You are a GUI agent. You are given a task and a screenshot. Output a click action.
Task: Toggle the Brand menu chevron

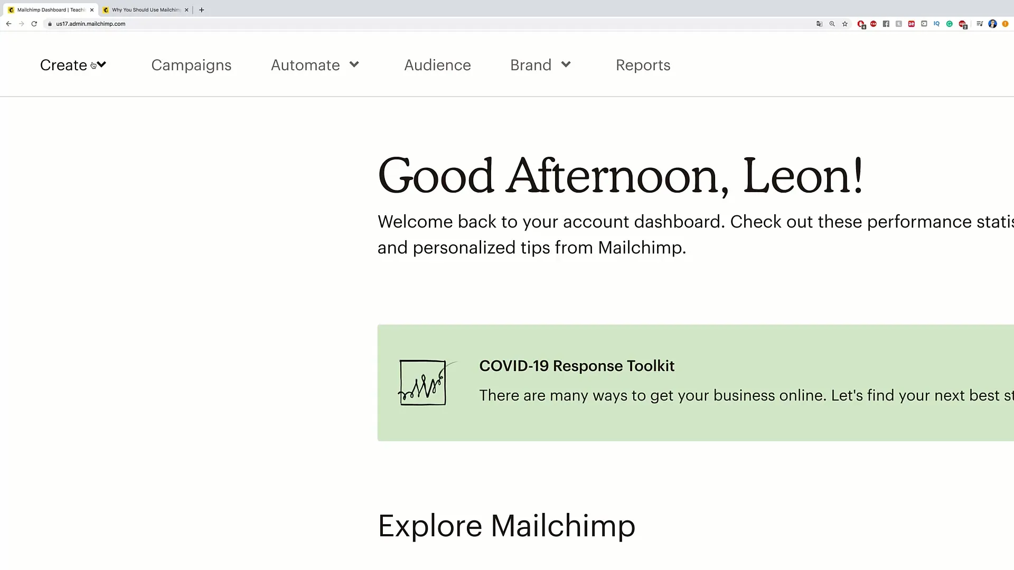(566, 65)
